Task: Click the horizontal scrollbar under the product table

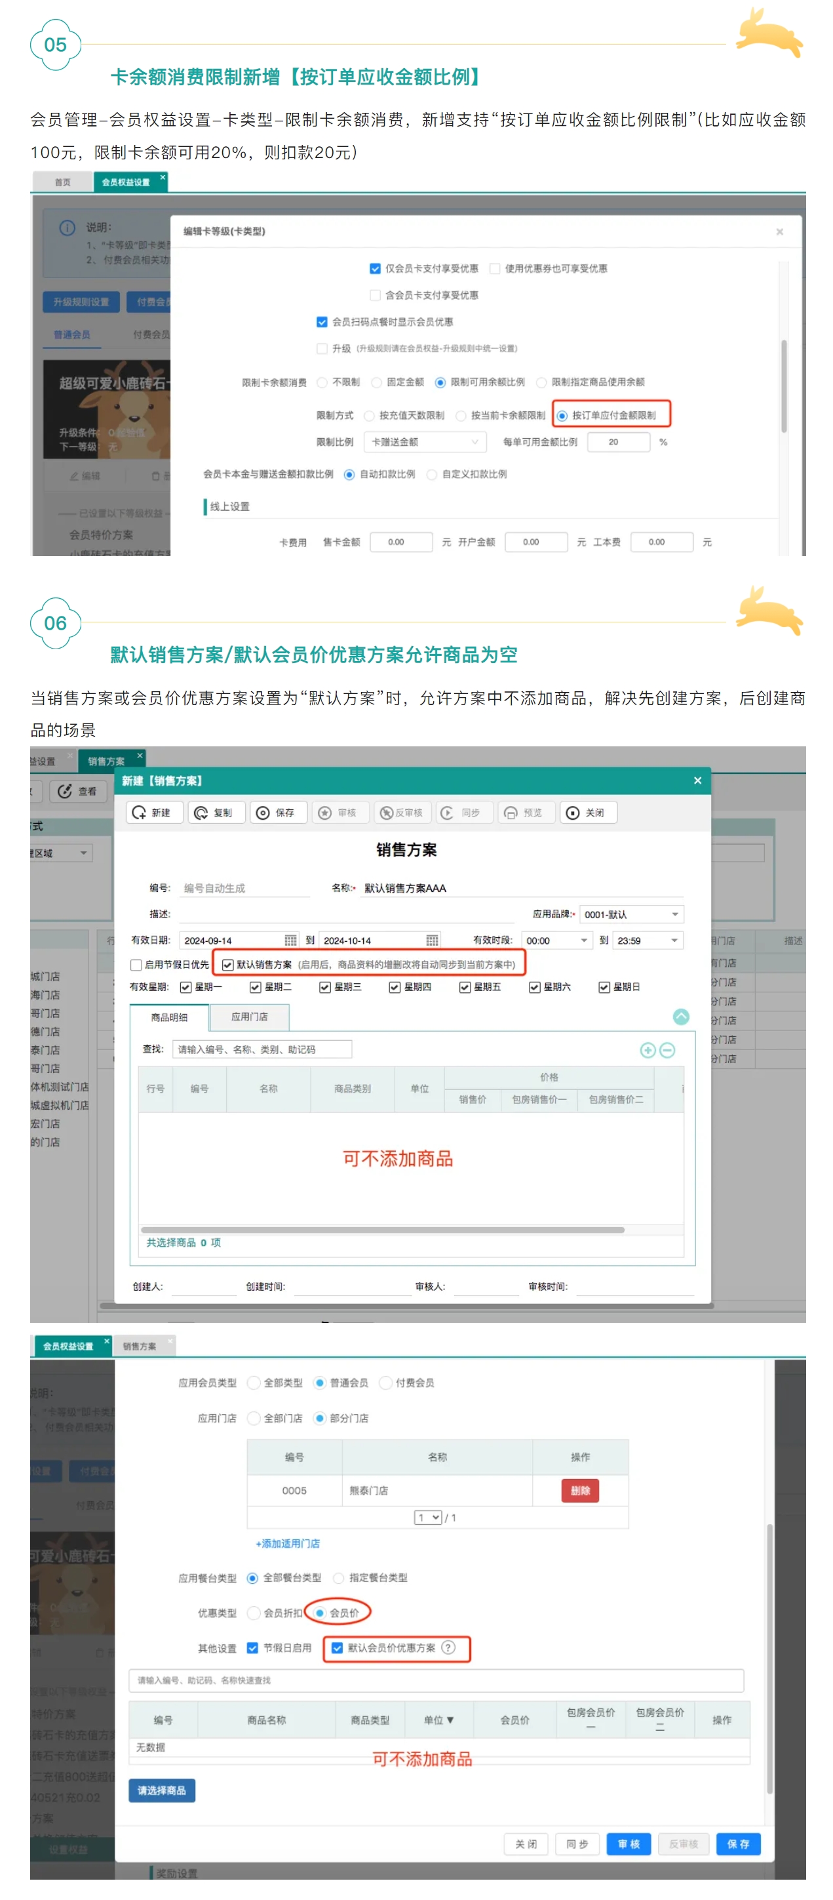Action: 383,1230
